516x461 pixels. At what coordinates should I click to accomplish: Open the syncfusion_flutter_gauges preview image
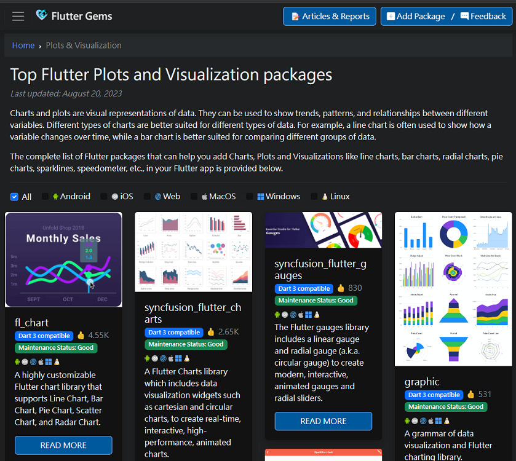pyautogui.click(x=323, y=230)
